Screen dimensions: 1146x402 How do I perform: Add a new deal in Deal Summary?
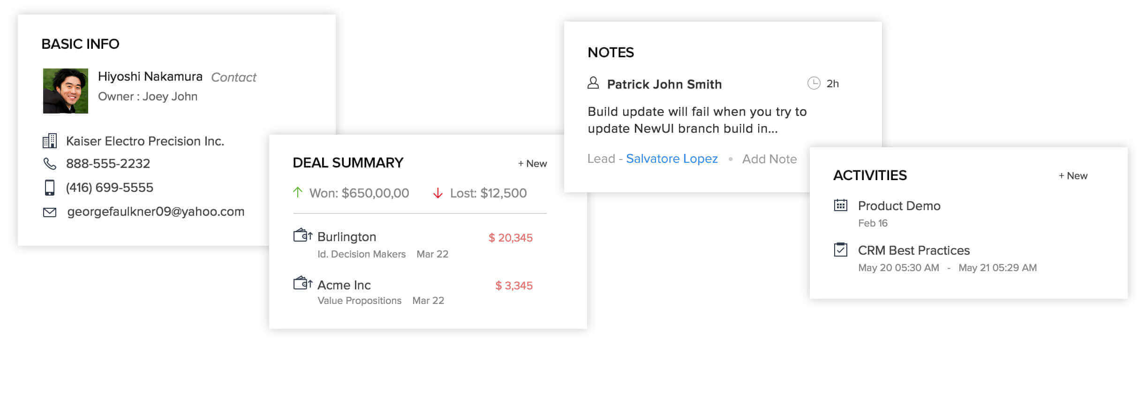point(532,164)
